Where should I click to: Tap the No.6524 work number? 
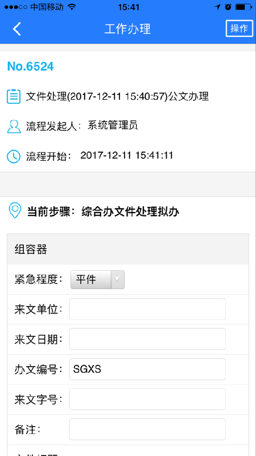[x=31, y=66]
